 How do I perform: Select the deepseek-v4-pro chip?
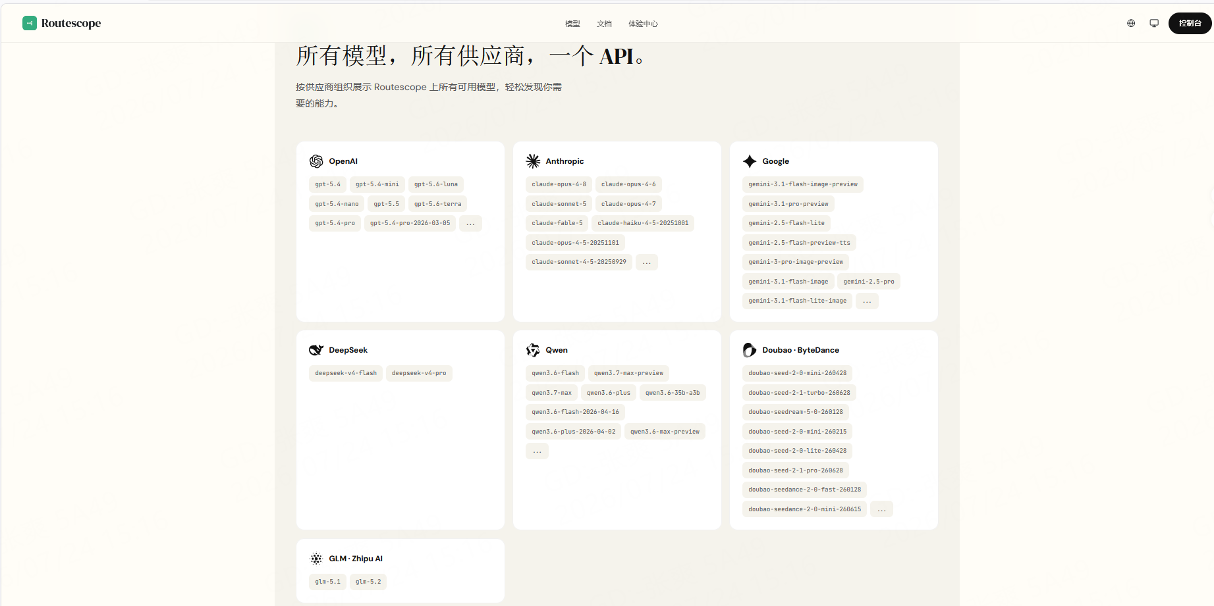419,373
